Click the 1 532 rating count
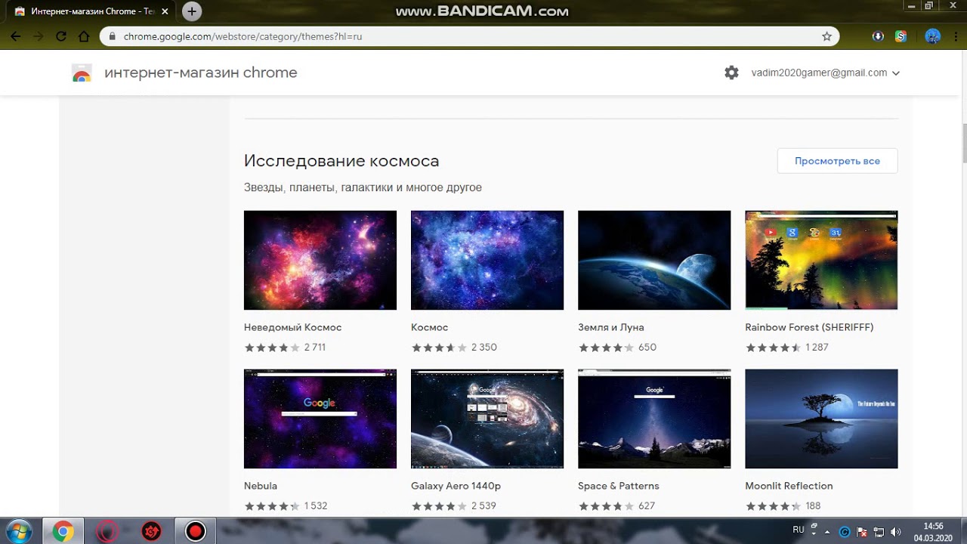967x544 pixels. [x=316, y=506]
